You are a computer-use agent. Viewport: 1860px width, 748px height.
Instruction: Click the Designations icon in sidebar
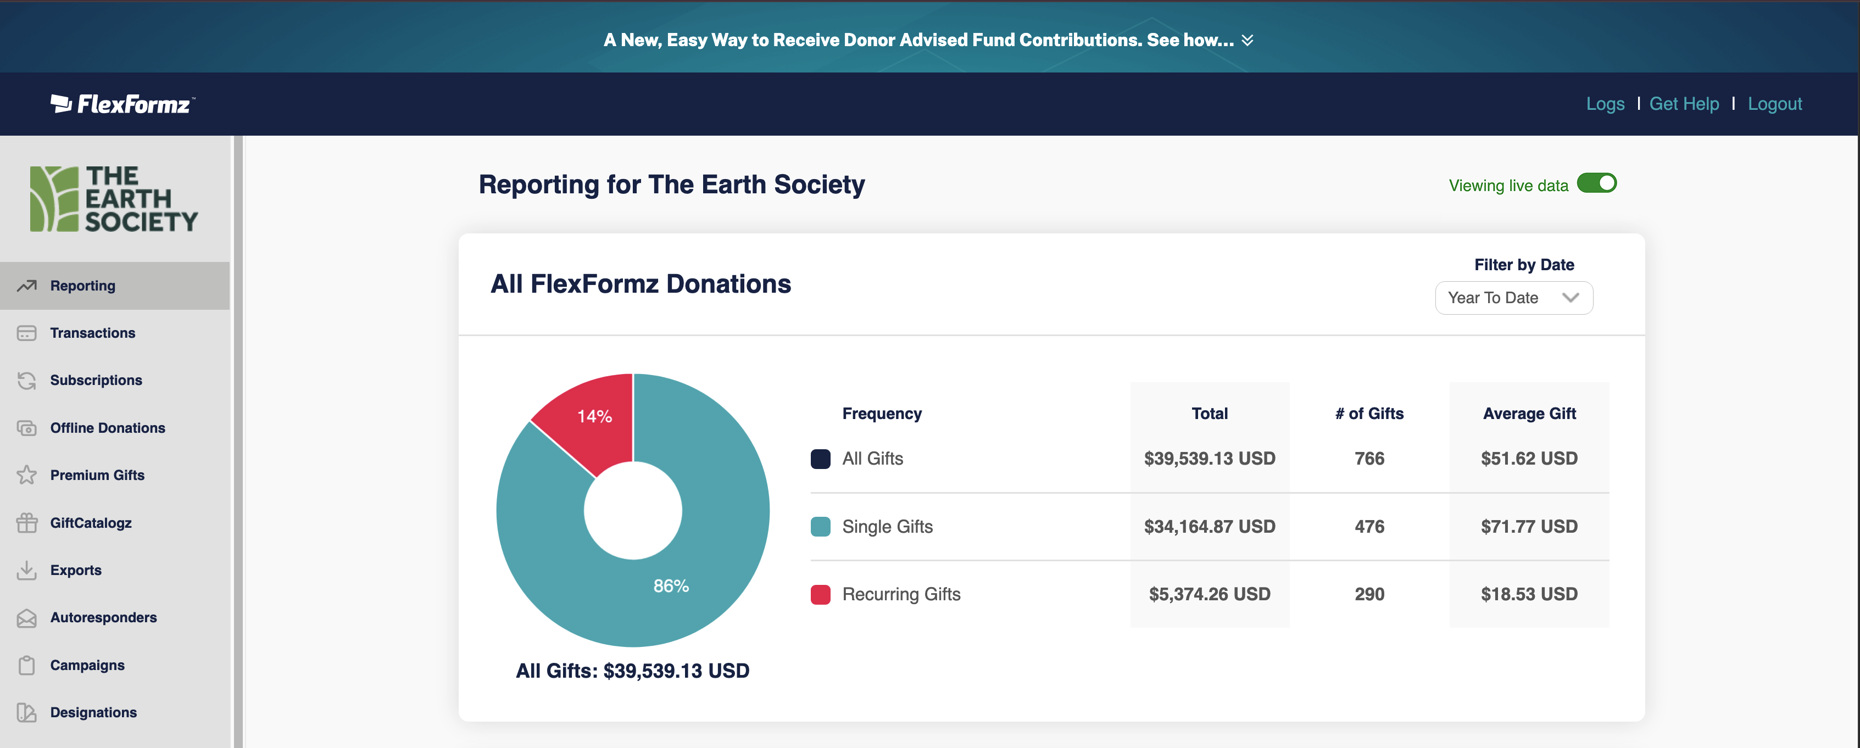(x=27, y=713)
